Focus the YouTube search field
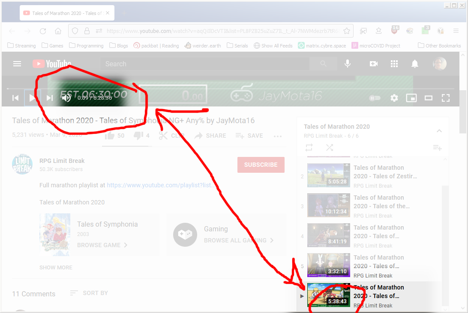Image resolution: width=468 pixels, height=313 pixels. (x=205, y=64)
